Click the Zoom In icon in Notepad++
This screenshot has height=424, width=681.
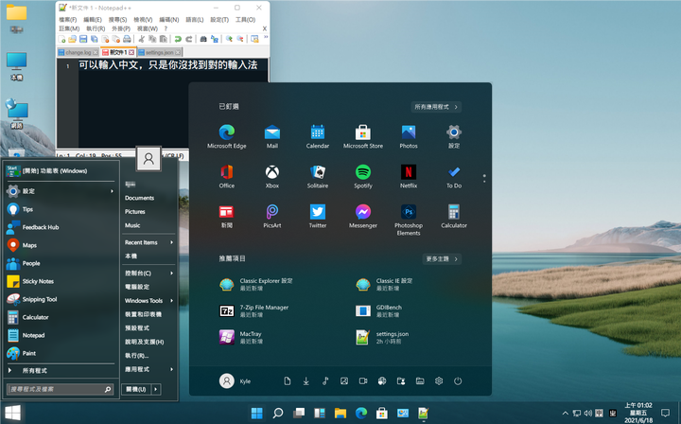229,39
